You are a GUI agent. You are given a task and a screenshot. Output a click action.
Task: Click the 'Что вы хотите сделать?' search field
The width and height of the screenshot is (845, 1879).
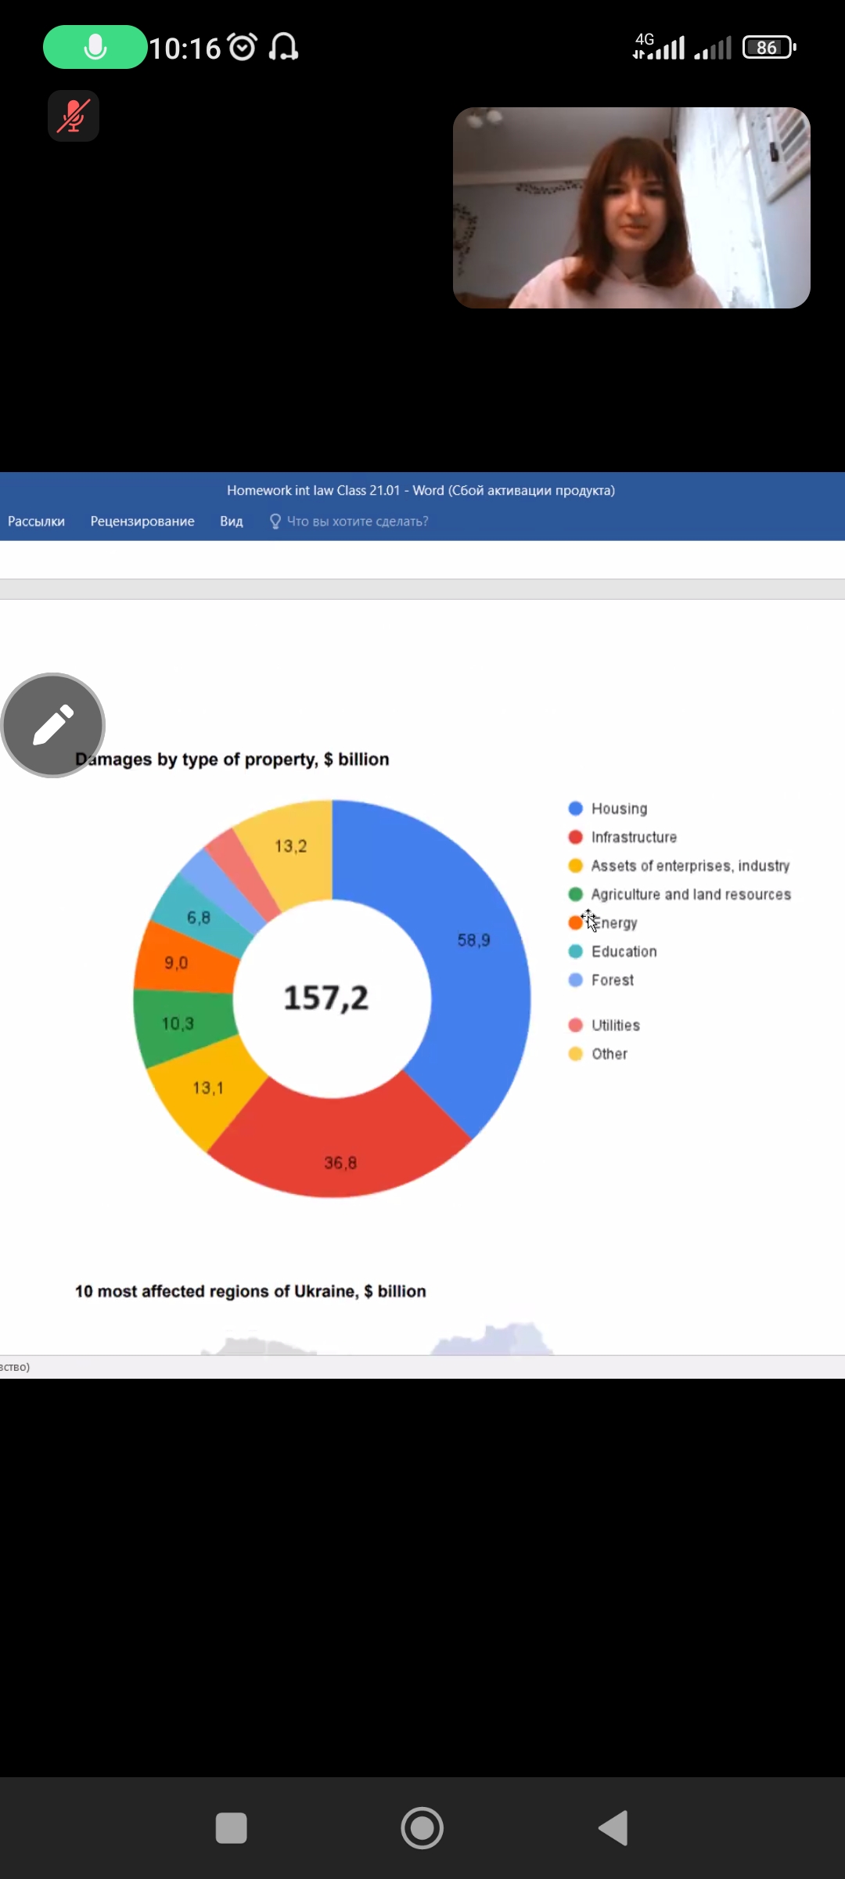click(x=358, y=521)
